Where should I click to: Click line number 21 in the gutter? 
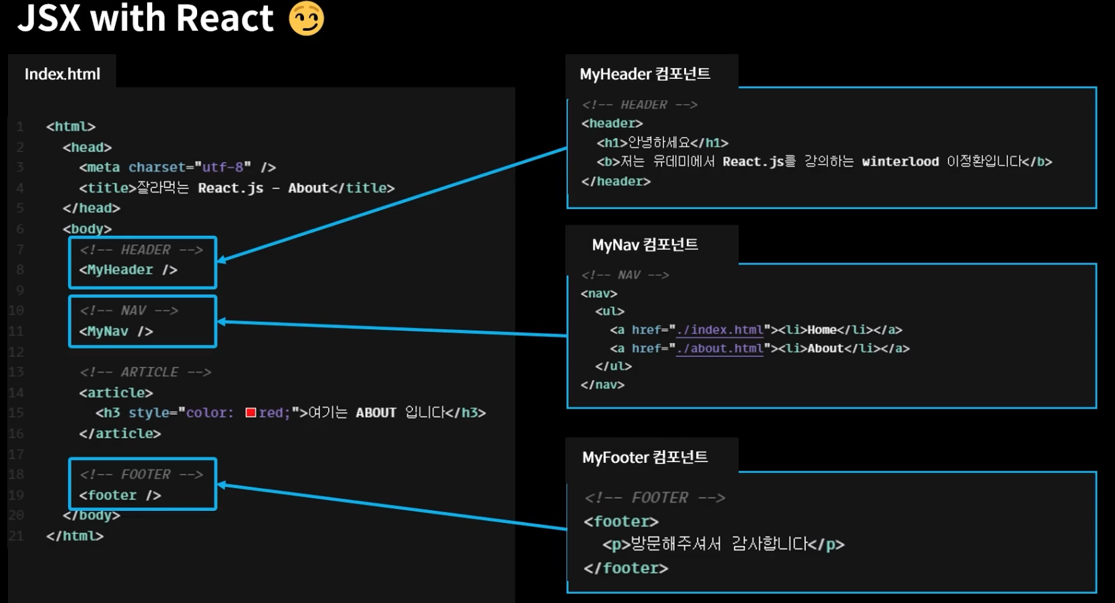[x=16, y=536]
